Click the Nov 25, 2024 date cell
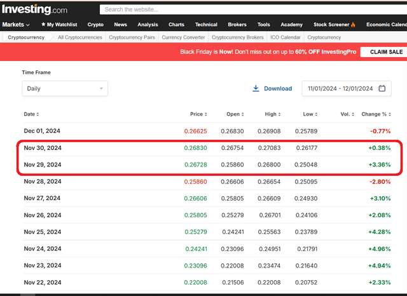Image resolution: width=407 pixels, height=296 pixels. pos(43,232)
